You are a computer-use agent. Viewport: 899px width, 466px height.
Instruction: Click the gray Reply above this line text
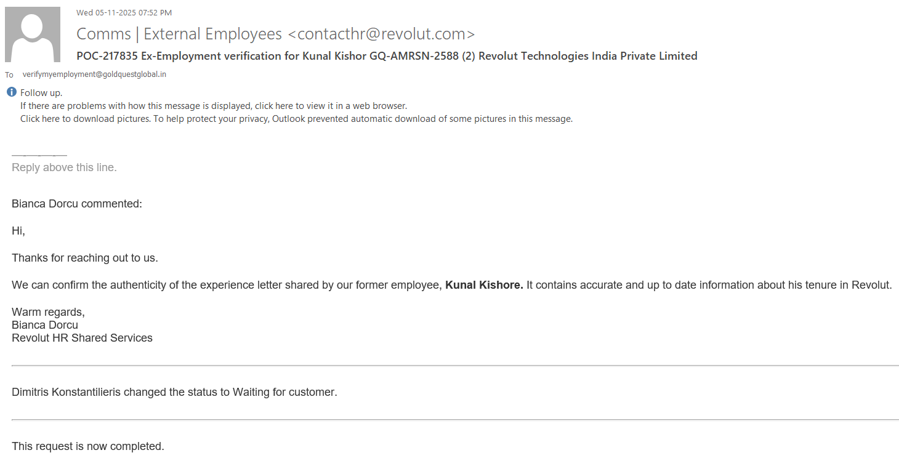click(x=64, y=167)
